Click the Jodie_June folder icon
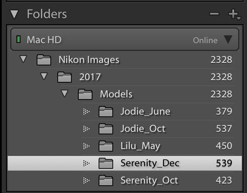The image size is (247, 193). click(x=106, y=112)
